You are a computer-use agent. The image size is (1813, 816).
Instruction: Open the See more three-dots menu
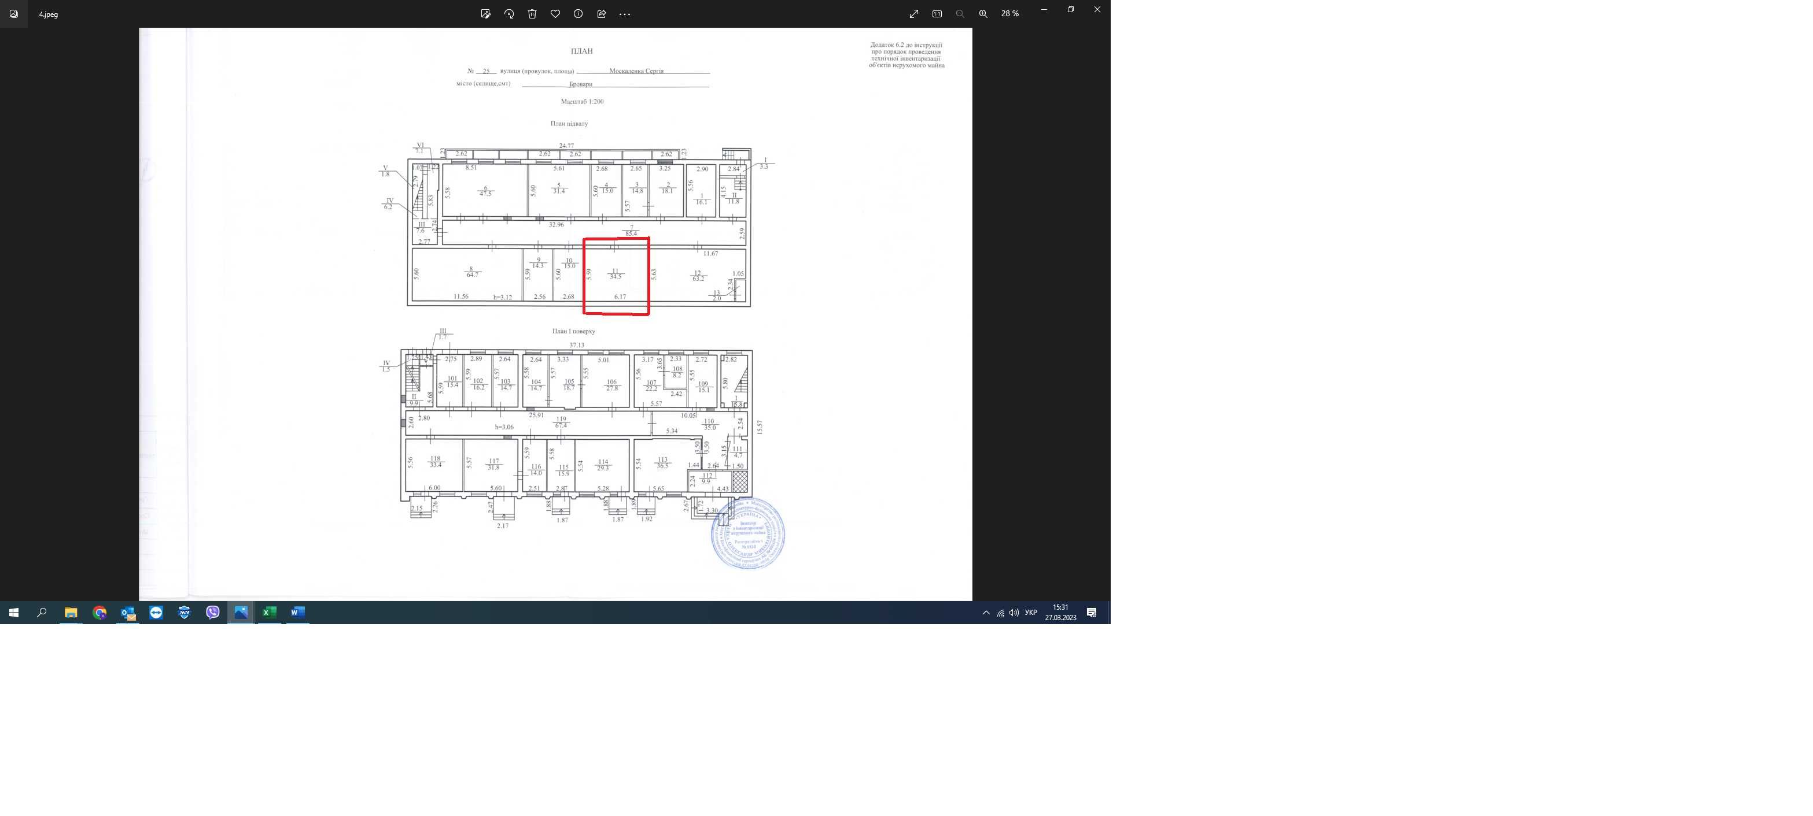tap(625, 14)
